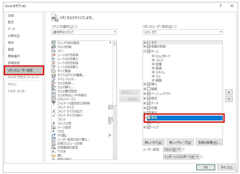
Task: Open the リボンのユーザー設定 dropdown showing メイン タブ
Action: point(183,32)
